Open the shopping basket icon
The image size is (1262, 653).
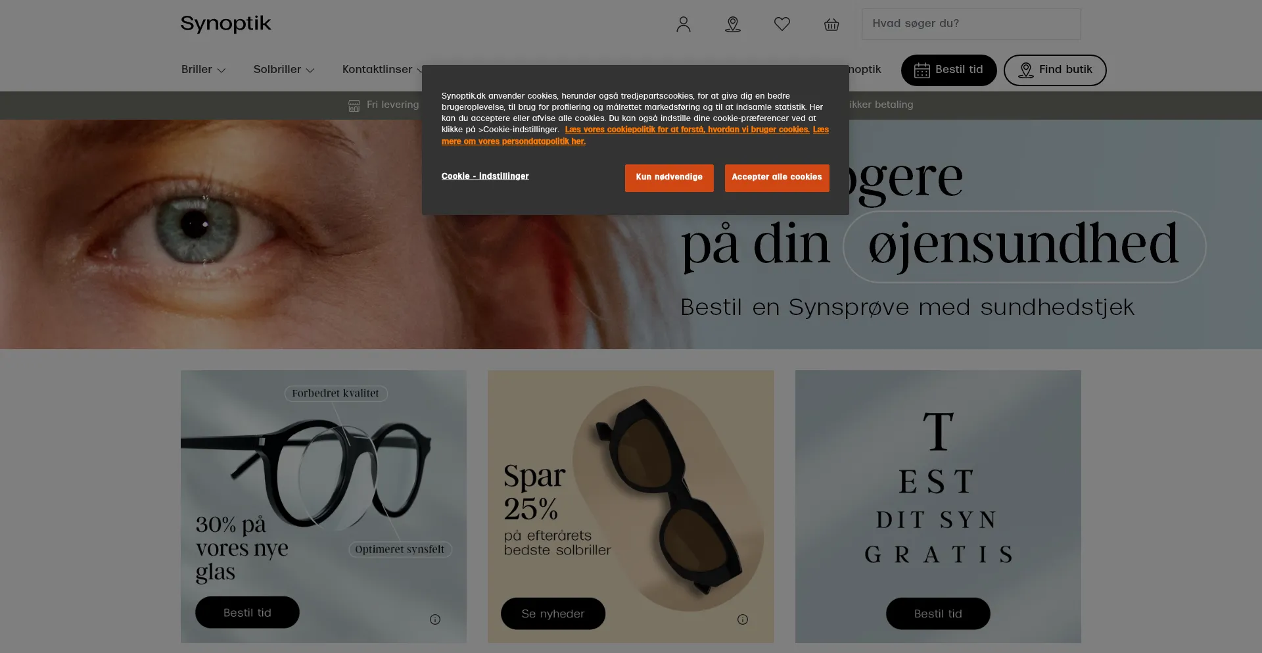pos(831,24)
